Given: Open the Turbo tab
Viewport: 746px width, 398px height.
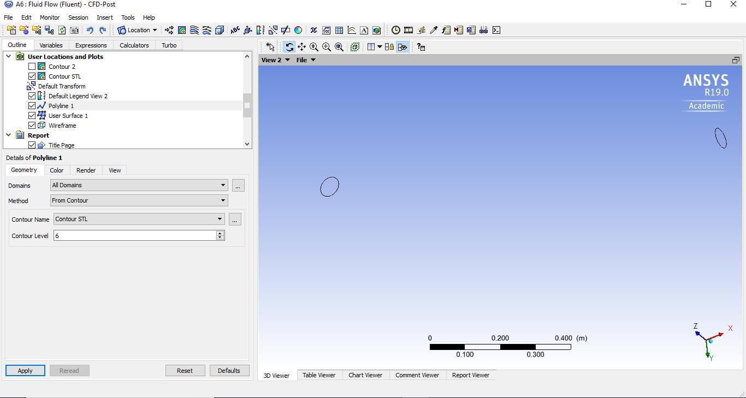Looking at the screenshot, I should pos(169,45).
